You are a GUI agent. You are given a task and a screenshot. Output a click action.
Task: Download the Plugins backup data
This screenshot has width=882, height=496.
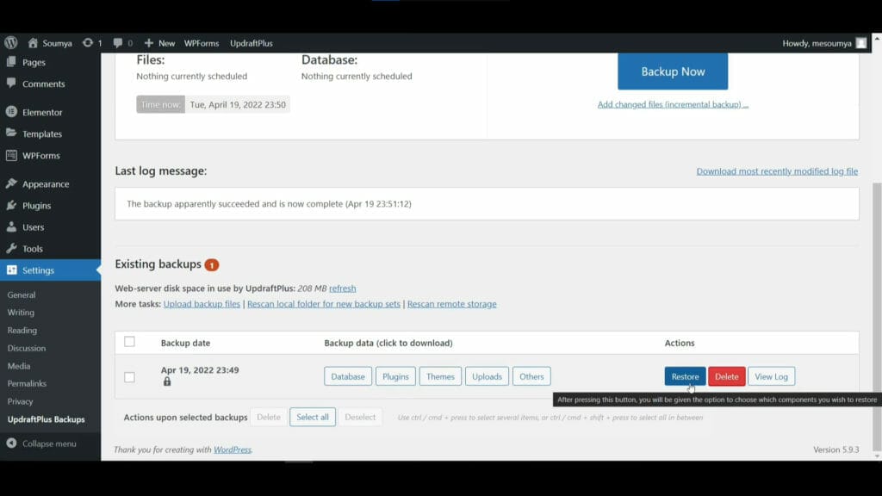click(395, 376)
